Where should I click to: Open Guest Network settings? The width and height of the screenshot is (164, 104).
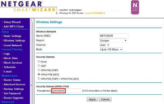coord(13,45)
